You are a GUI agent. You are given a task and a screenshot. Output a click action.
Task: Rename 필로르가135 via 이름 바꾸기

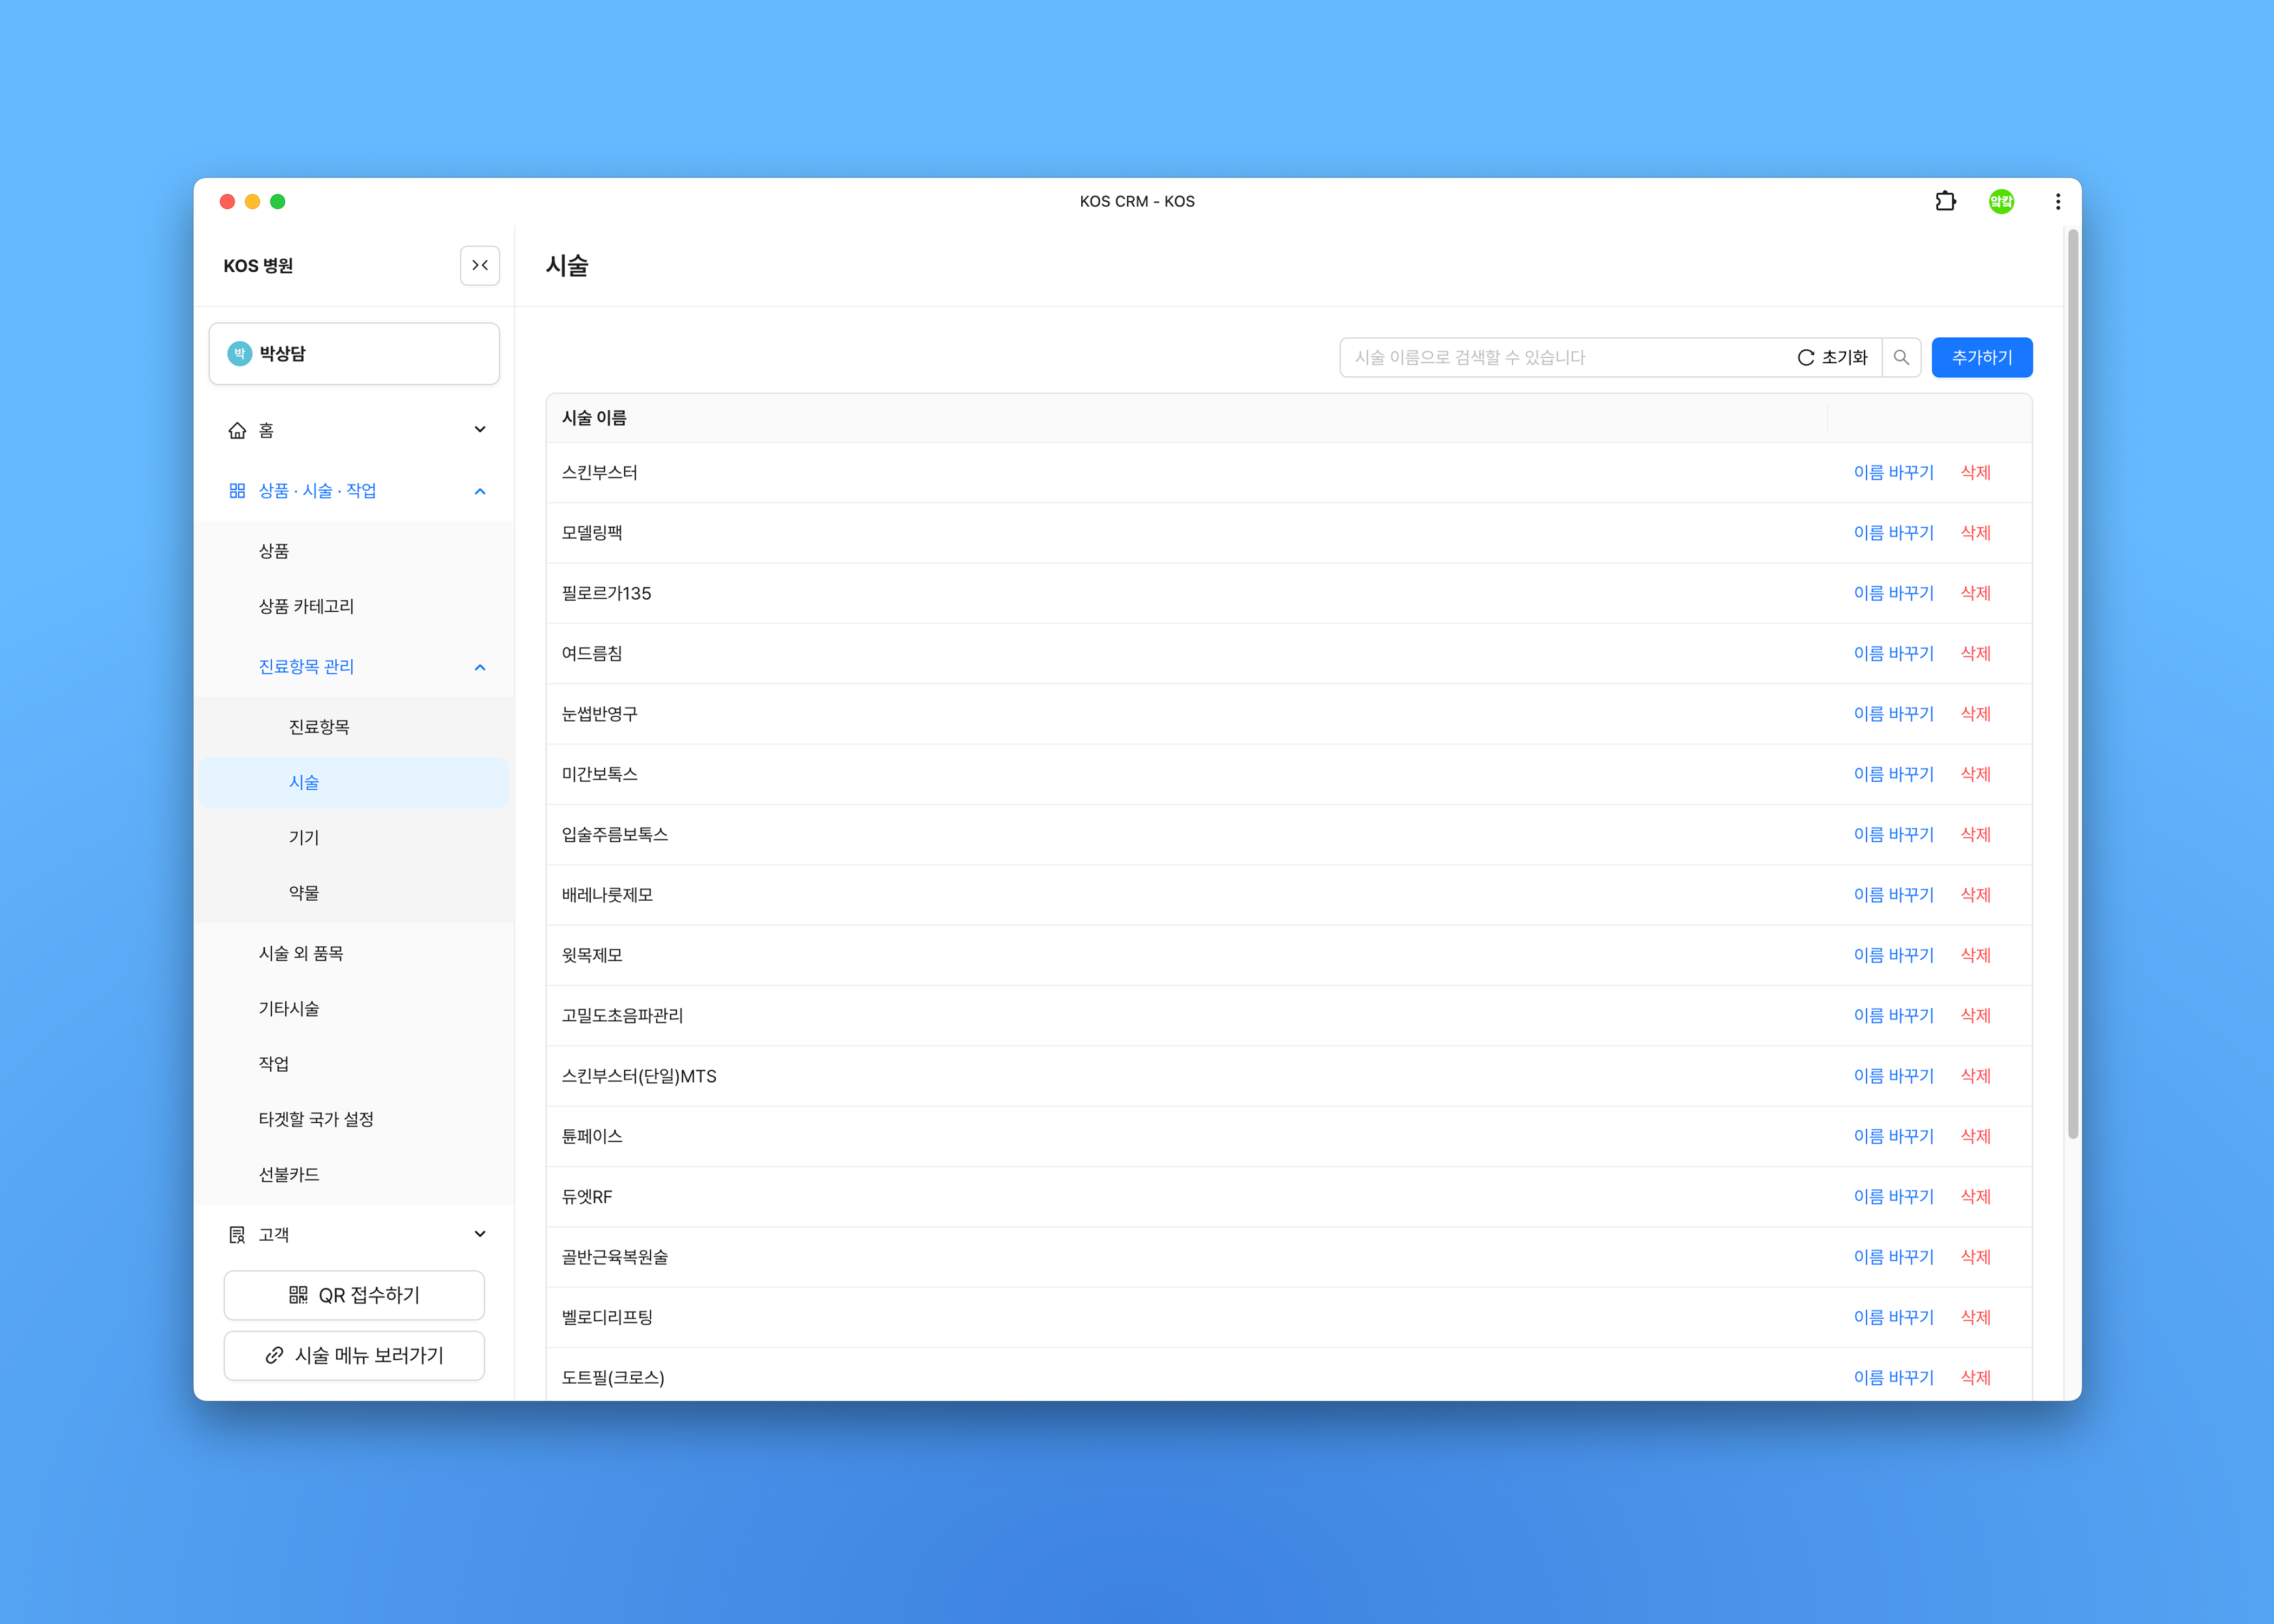[1894, 593]
